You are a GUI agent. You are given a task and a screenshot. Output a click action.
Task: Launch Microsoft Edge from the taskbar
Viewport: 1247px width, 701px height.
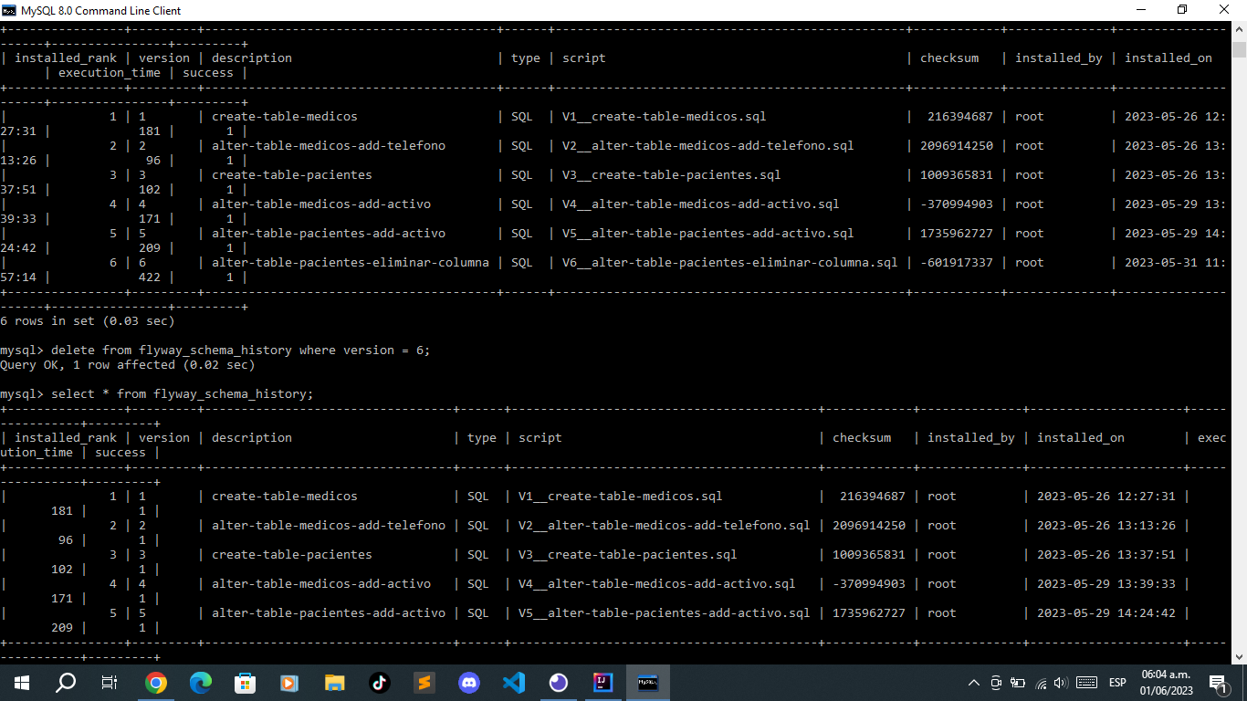click(201, 682)
